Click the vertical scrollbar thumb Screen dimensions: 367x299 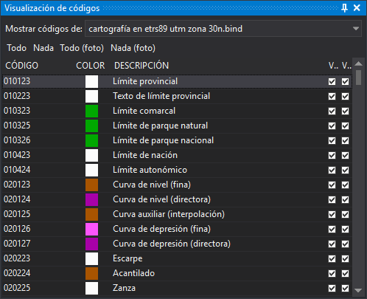359,78
